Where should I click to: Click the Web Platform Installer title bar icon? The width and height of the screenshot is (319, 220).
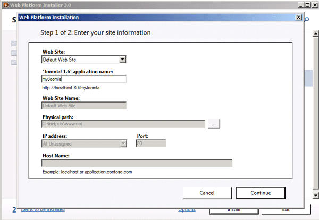point(4,4)
